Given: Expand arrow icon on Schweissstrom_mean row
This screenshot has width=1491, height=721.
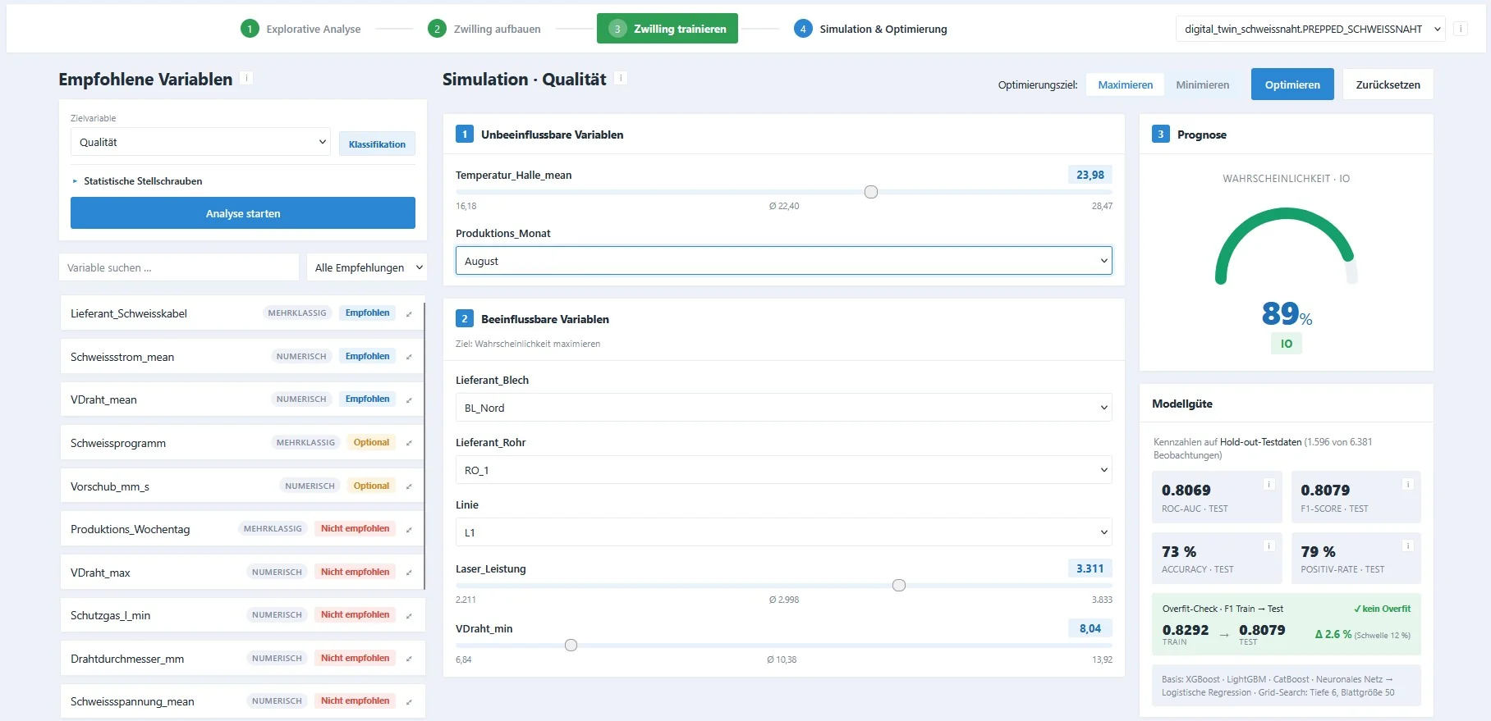Looking at the screenshot, I should click(x=409, y=357).
